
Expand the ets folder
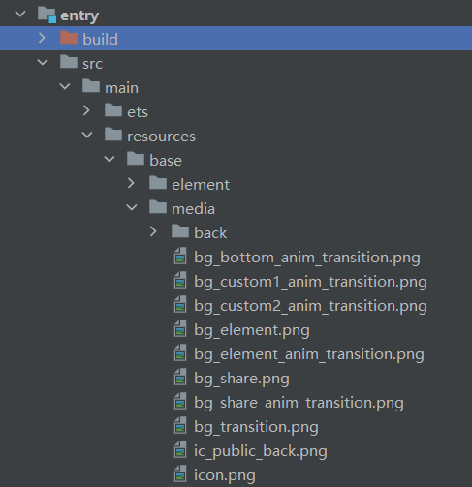click(86, 110)
